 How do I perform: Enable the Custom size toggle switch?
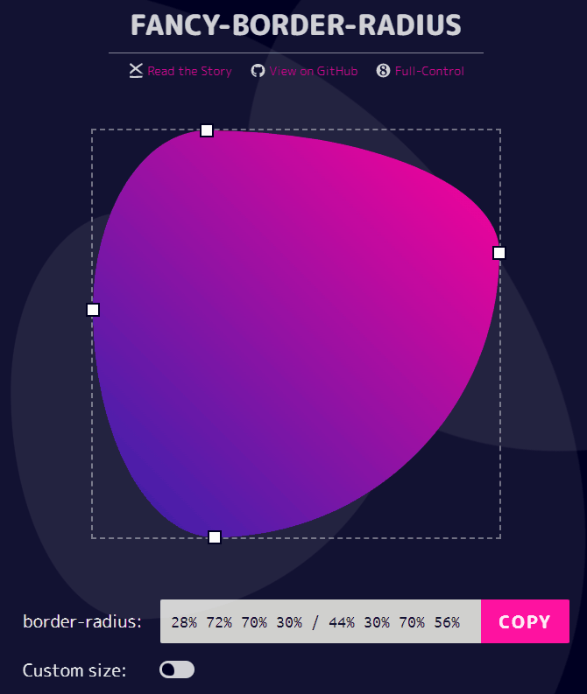pos(177,669)
